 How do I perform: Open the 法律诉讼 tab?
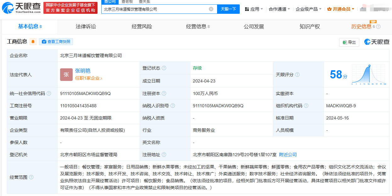(86, 27)
